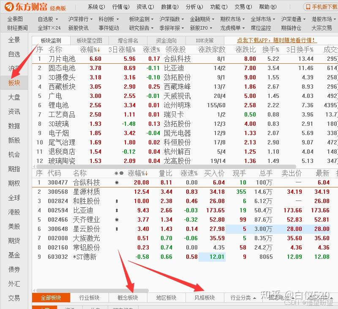338x309 pixels.
Task: Open the 功能(T) menu
Action: [219, 7]
